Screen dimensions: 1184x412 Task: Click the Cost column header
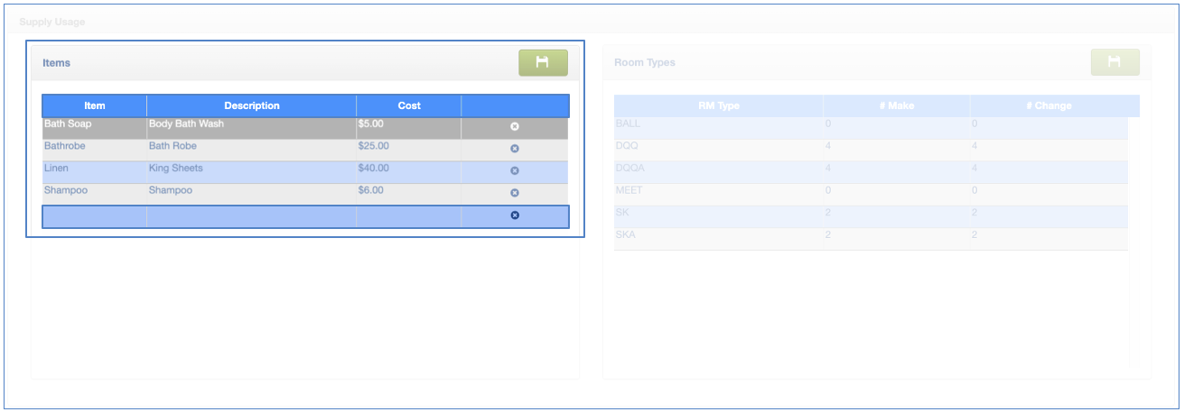[x=409, y=105]
